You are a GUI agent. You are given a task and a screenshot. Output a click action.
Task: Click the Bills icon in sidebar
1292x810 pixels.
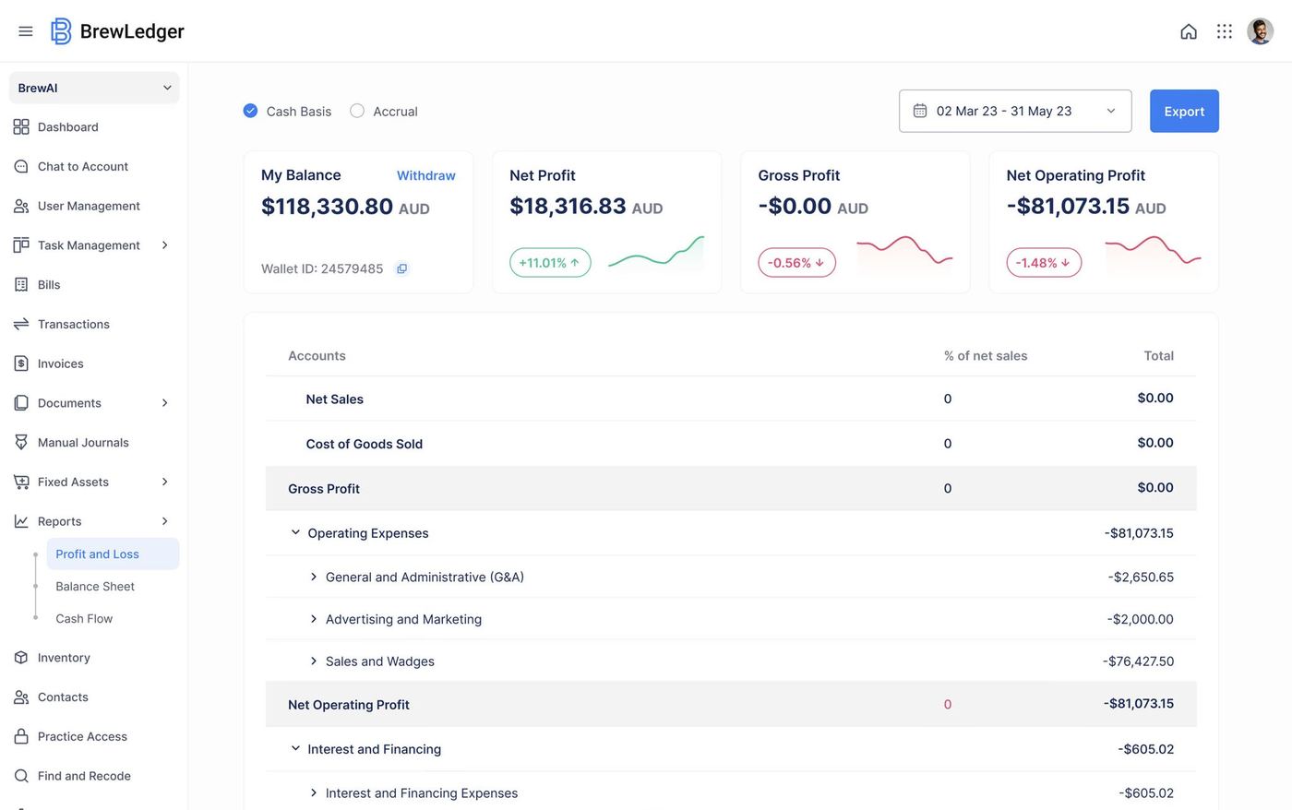(21, 285)
